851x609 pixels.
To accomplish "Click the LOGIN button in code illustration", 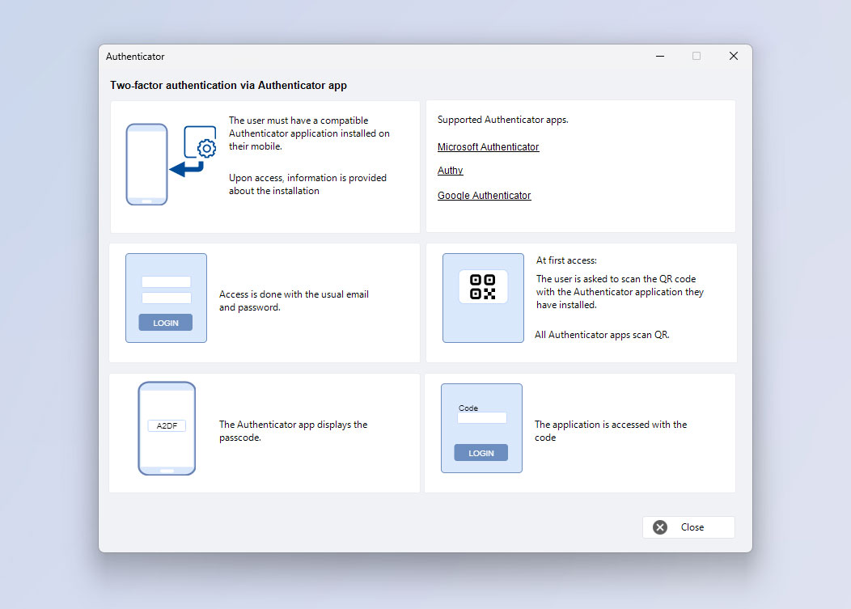I will [481, 453].
